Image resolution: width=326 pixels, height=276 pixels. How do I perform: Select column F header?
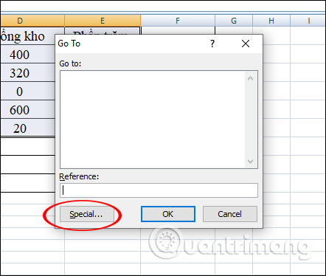(x=178, y=21)
